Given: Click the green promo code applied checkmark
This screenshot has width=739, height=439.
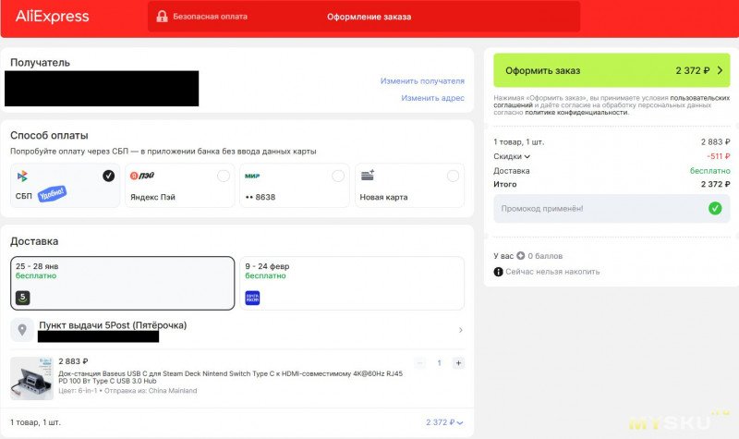Looking at the screenshot, I should pyautogui.click(x=715, y=209).
